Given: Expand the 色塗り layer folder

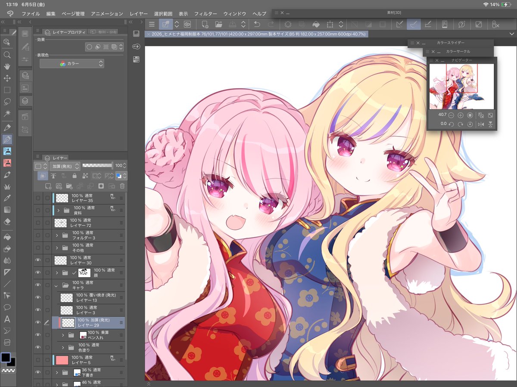Looking at the screenshot, I should [x=63, y=347].
